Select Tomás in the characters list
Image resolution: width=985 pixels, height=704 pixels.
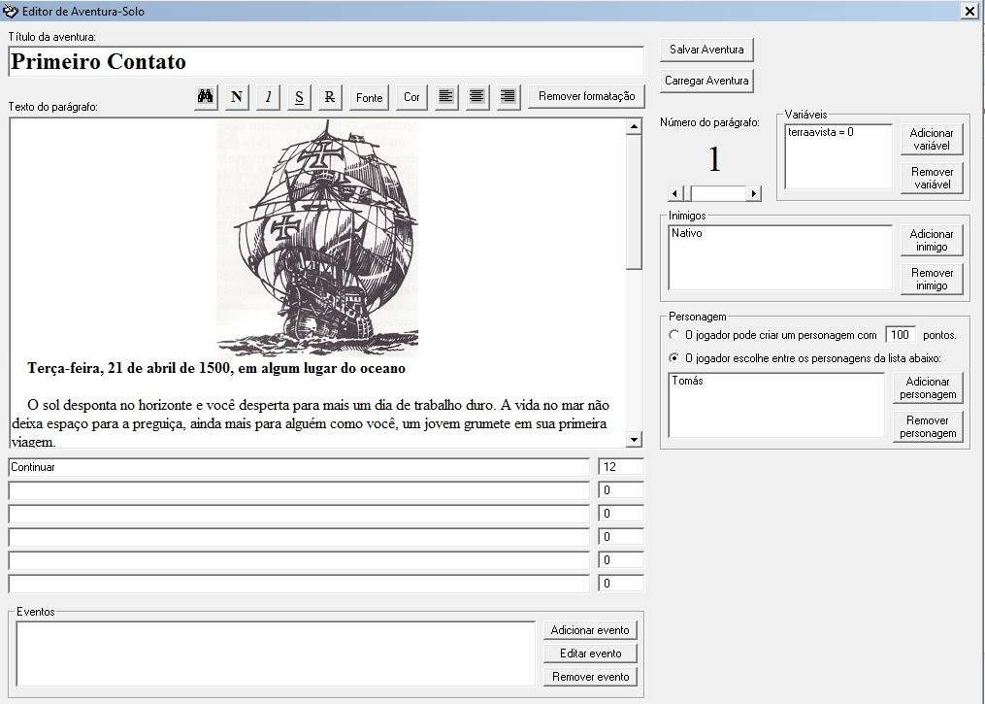pos(687,381)
